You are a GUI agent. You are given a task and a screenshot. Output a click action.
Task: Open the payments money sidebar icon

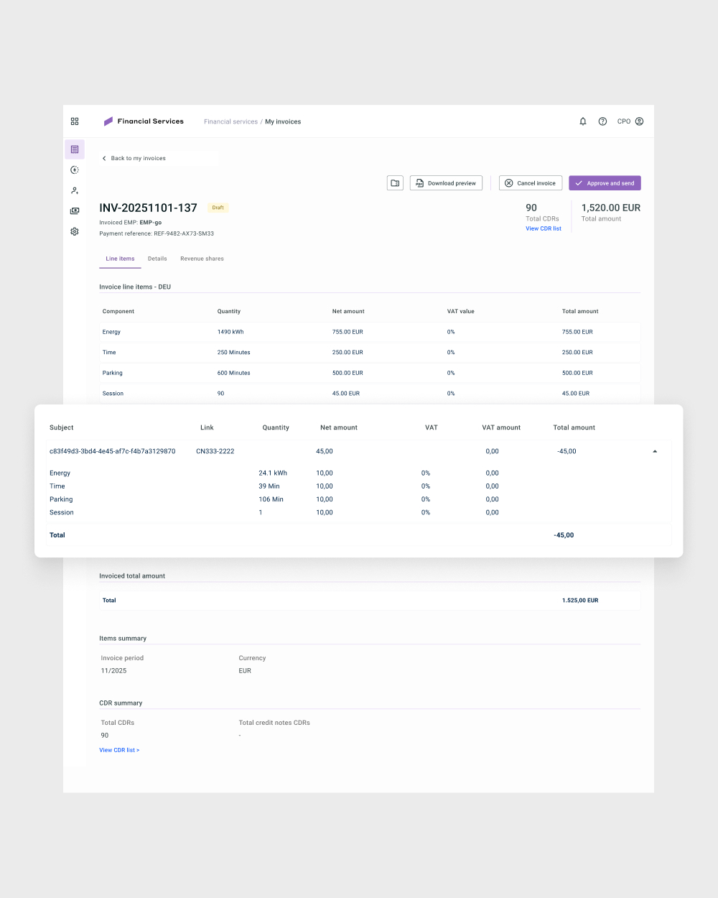75,211
